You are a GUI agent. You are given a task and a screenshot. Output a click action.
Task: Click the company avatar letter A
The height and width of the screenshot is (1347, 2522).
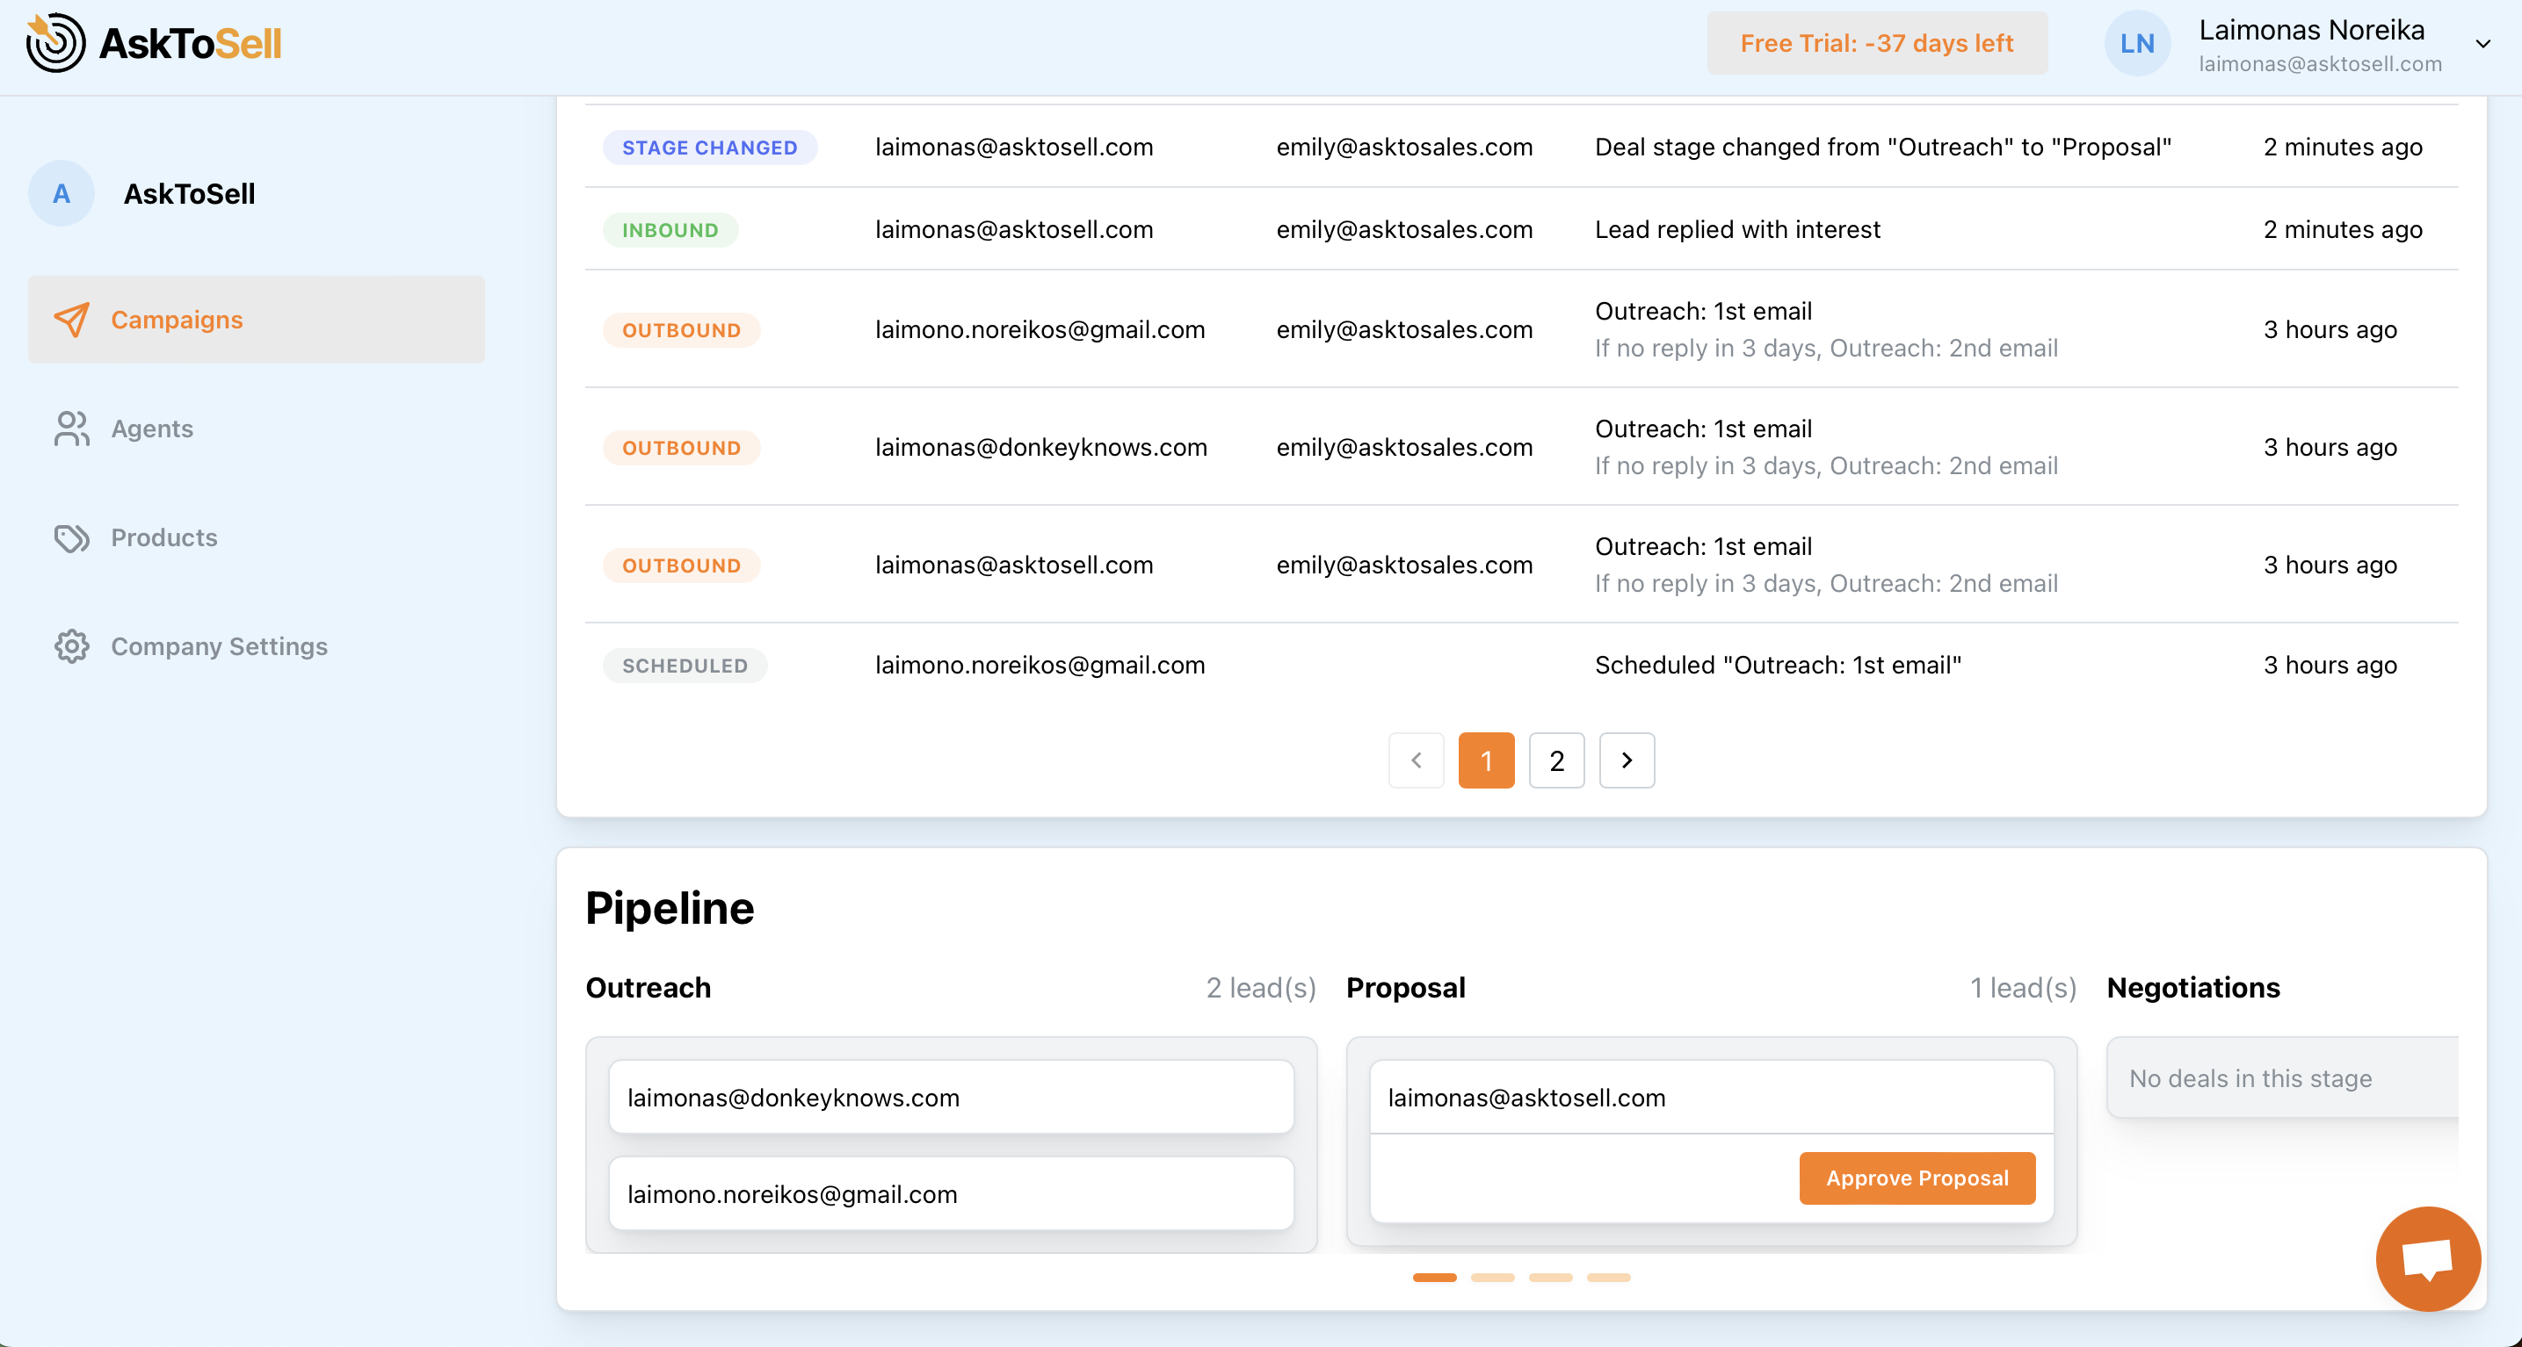62,194
